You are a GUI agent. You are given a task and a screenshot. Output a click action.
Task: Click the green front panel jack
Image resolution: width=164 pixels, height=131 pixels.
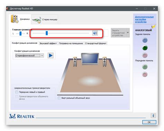145,67
